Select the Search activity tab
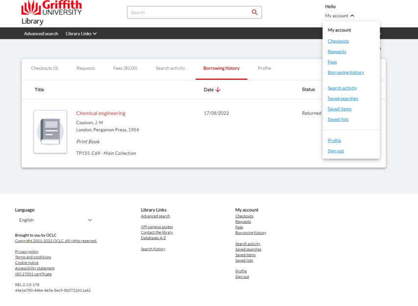418x306 pixels. (170, 68)
